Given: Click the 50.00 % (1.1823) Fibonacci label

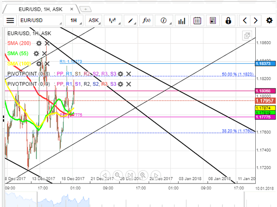Looking at the screenshot, I should coord(238,74).
